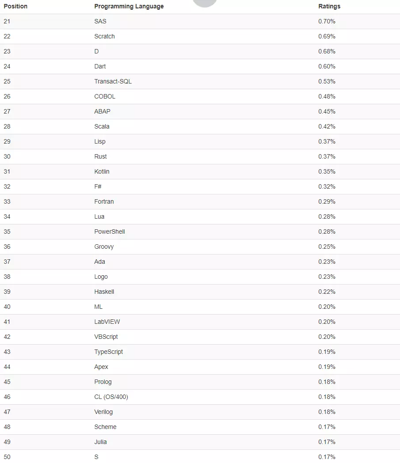Click the Programming Language column header
Screen dimensions: 400x463
point(129,6)
